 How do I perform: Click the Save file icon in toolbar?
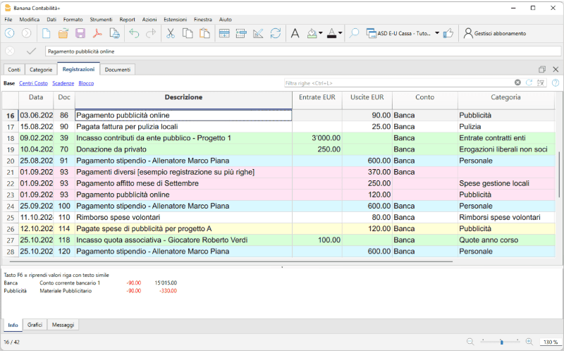80,33
